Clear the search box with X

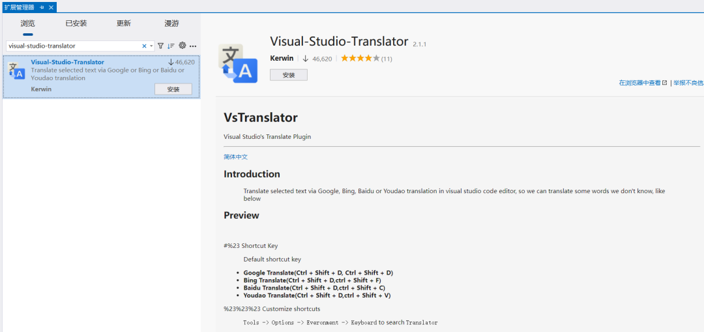pyautogui.click(x=144, y=46)
